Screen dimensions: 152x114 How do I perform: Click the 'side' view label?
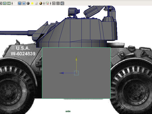[x=68, y=111]
